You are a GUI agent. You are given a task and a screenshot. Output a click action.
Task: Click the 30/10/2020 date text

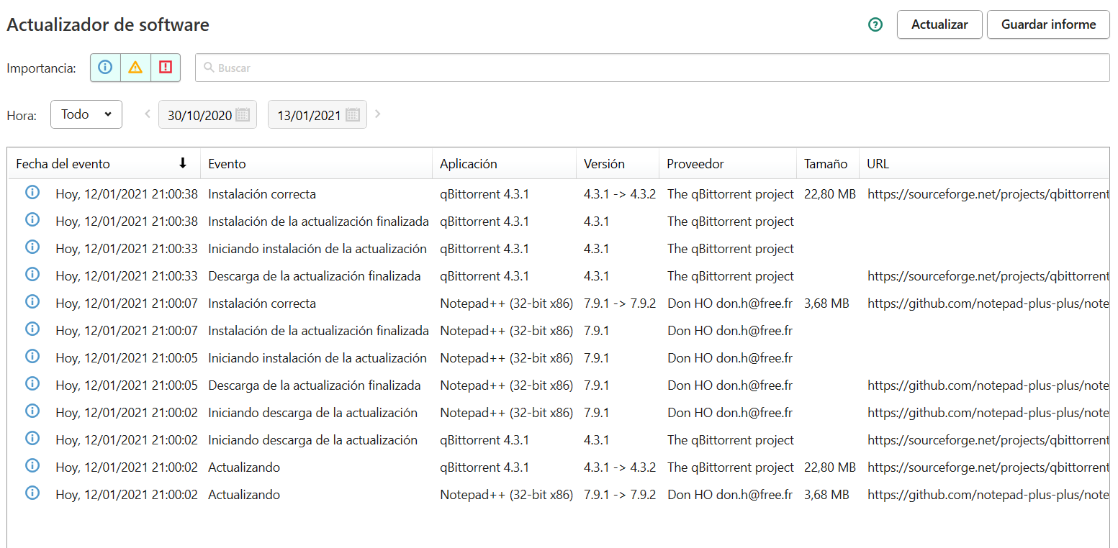[x=199, y=115]
